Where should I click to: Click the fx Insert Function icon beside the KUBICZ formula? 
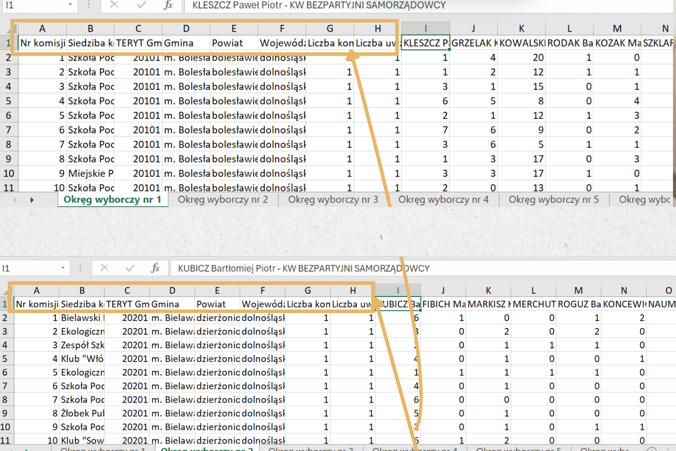155,268
